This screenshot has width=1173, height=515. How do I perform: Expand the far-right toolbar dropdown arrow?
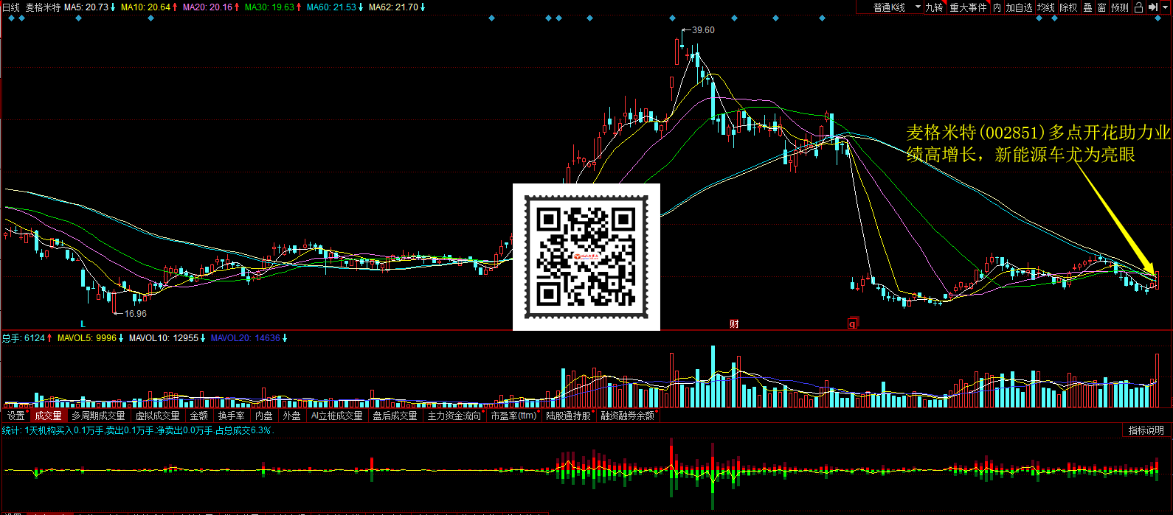[x=1166, y=7]
